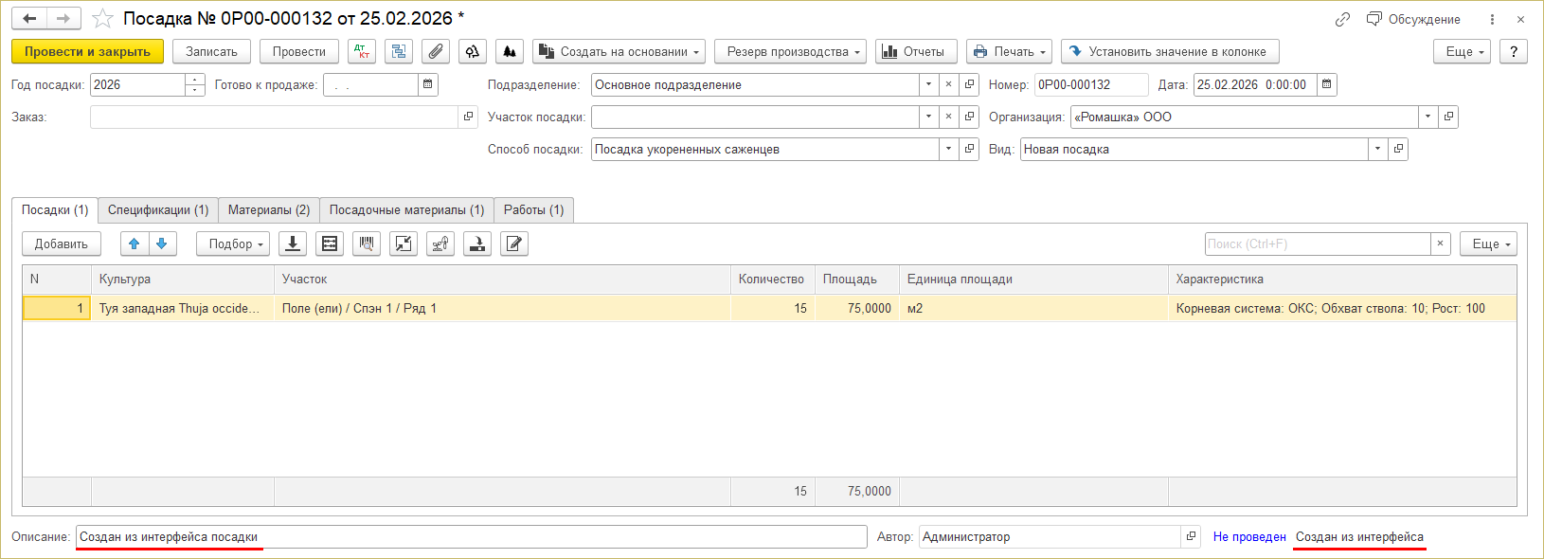Open the calendar for Готово к продаже
This screenshot has width=1544, height=559.
(x=428, y=85)
